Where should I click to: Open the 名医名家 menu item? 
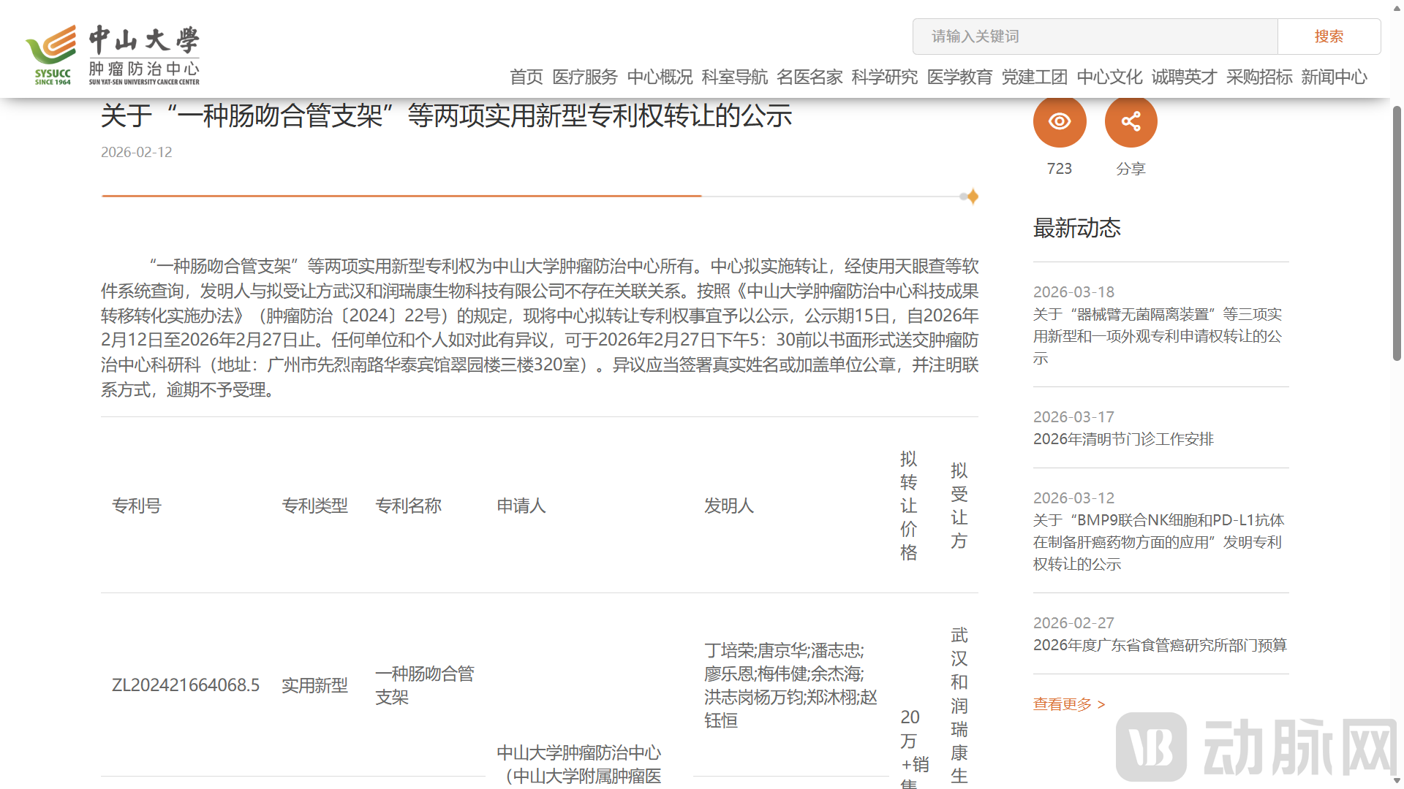(809, 77)
